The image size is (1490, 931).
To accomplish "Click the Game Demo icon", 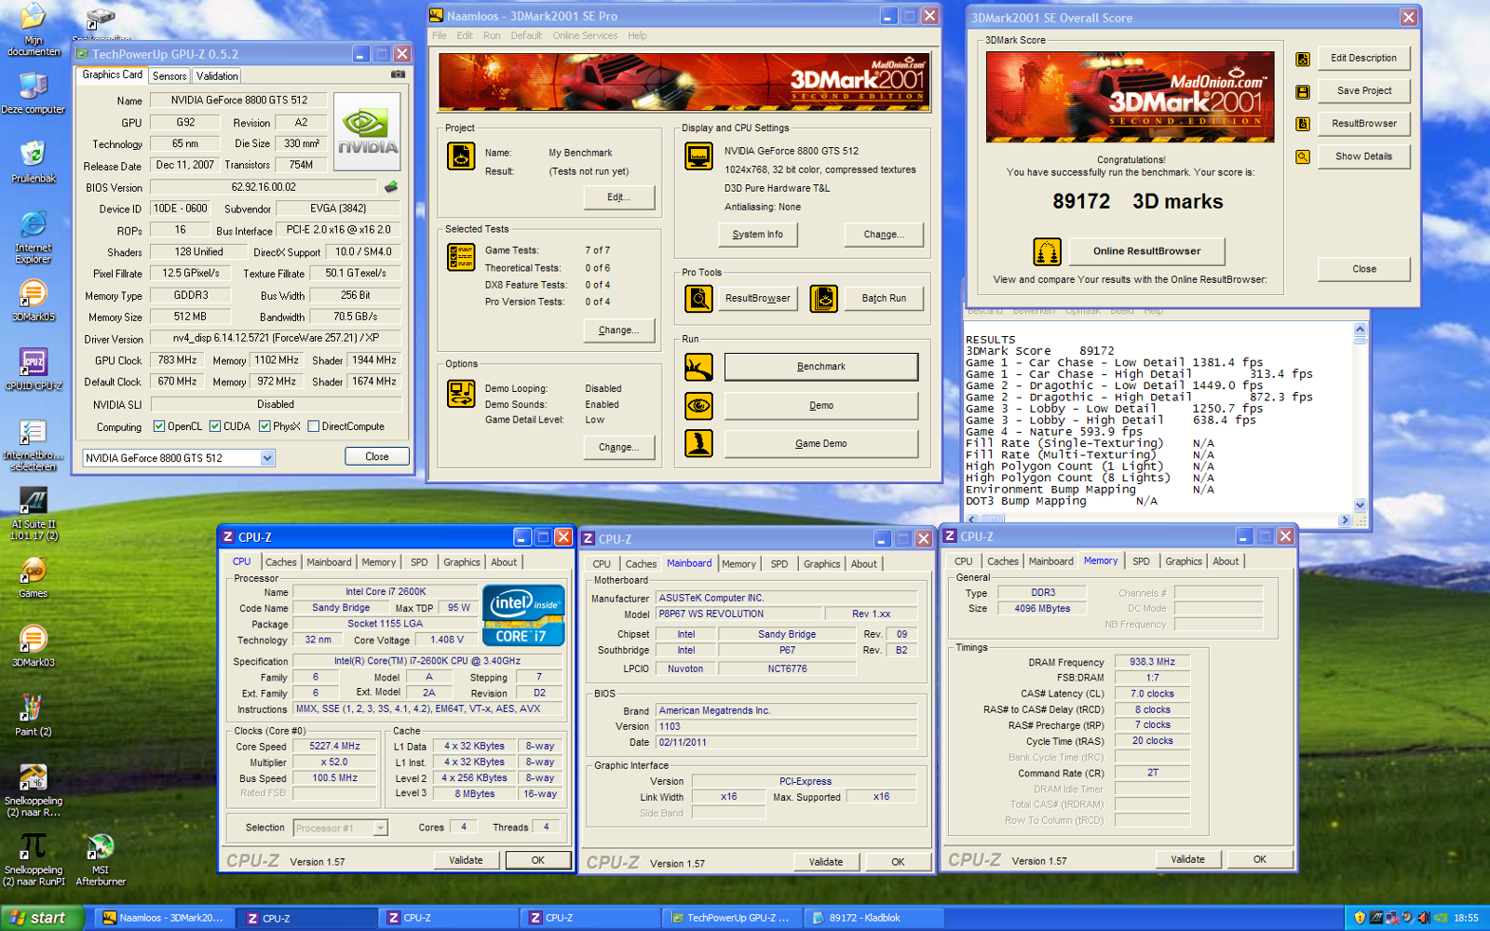I will coord(698,443).
